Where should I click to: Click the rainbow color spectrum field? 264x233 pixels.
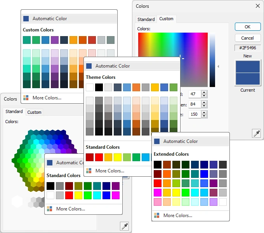tap(173, 45)
